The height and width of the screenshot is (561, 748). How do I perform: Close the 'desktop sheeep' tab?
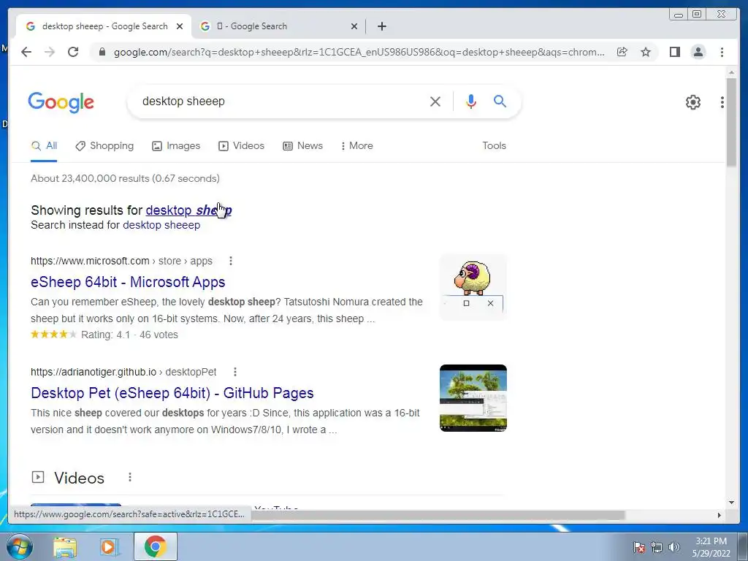(x=180, y=26)
